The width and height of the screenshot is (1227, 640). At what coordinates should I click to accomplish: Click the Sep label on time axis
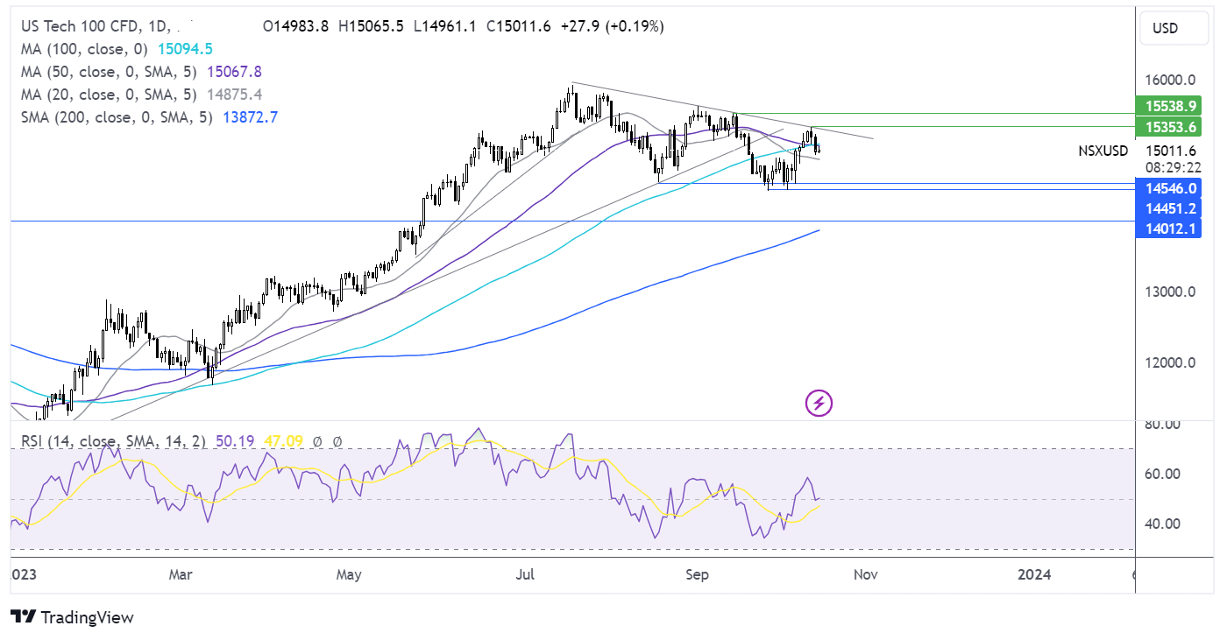click(698, 574)
